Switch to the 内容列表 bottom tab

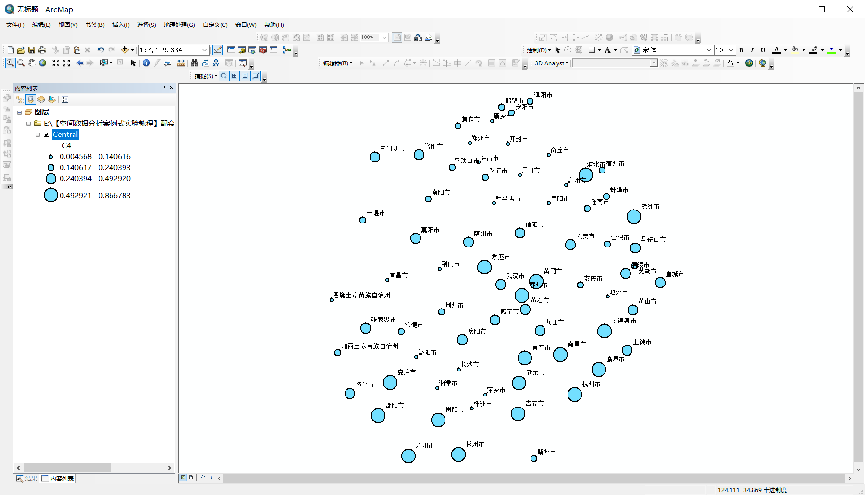coord(58,478)
